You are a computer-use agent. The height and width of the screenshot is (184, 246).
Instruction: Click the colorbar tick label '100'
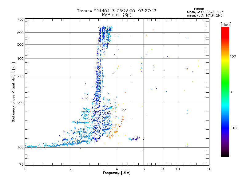233,56
